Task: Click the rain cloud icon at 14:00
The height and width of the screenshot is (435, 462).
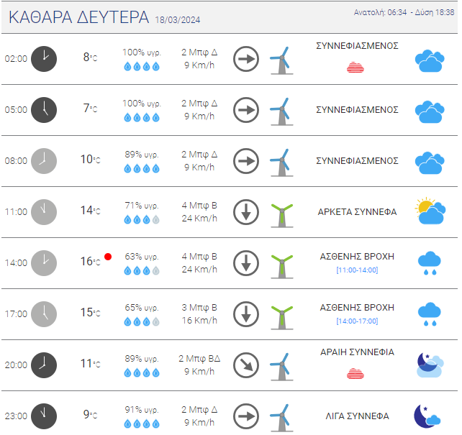Action: pyautogui.click(x=430, y=263)
